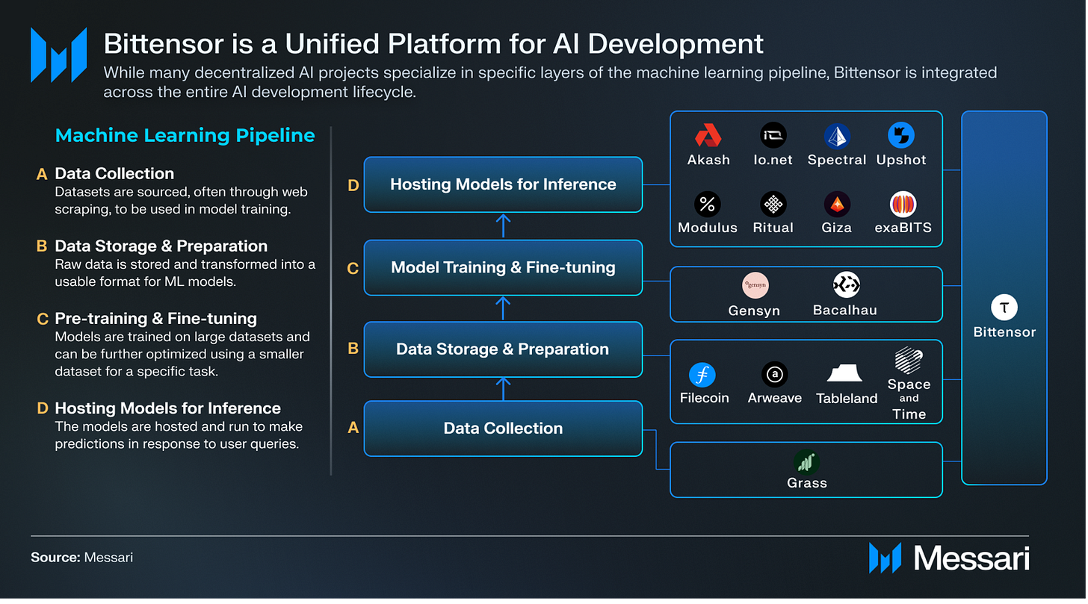Viewport: 1088px width, 604px height.
Task: Select the description 'The models are hosted and run'
Action: coord(179,436)
